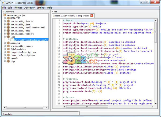Open the Operation menu
Screen dimensions: 161x117
click(x=30, y=8)
